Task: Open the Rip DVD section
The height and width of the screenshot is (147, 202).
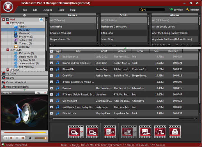Action: (24, 78)
